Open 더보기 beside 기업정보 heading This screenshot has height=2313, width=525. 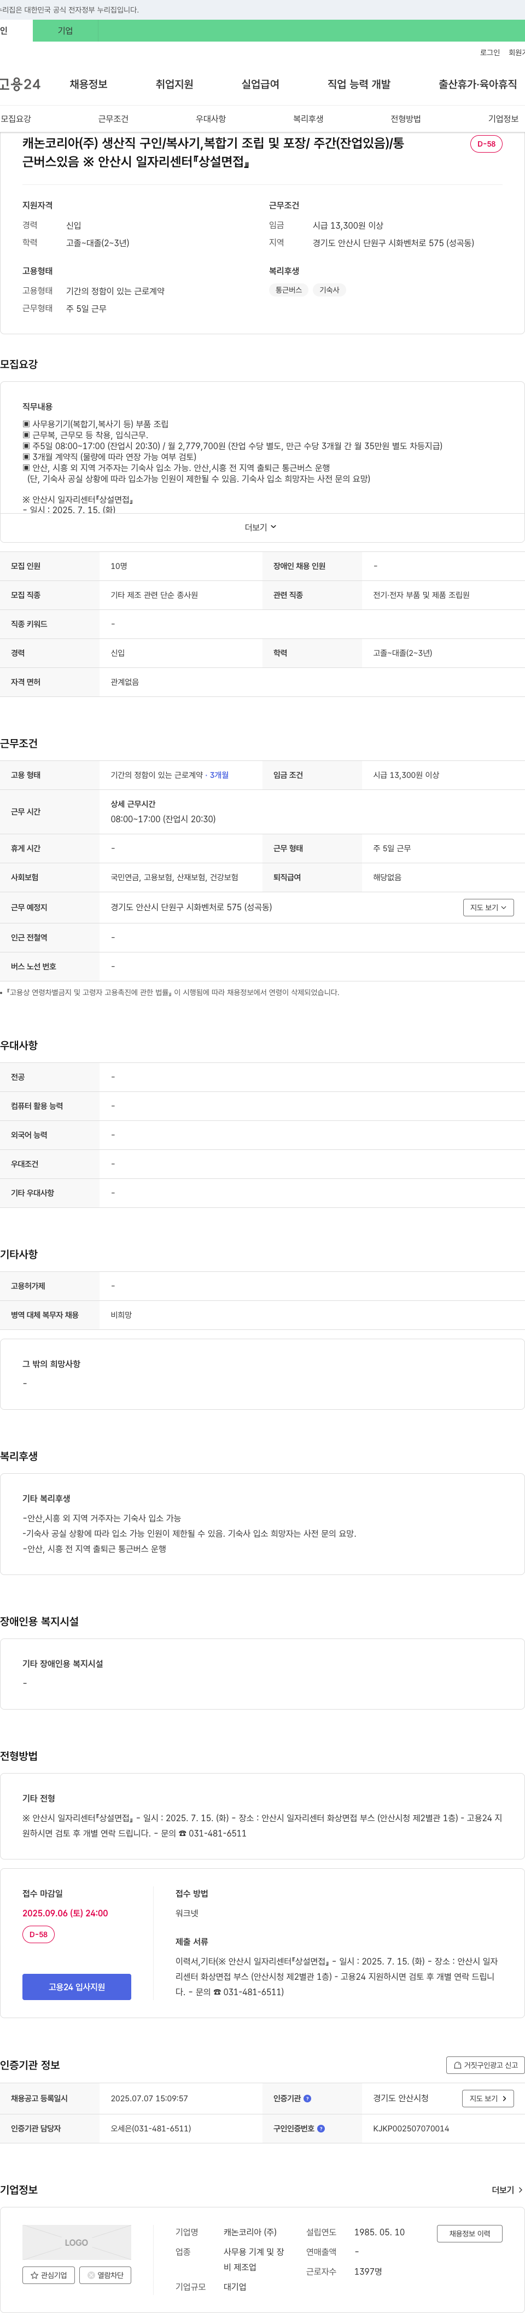click(x=507, y=2190)
